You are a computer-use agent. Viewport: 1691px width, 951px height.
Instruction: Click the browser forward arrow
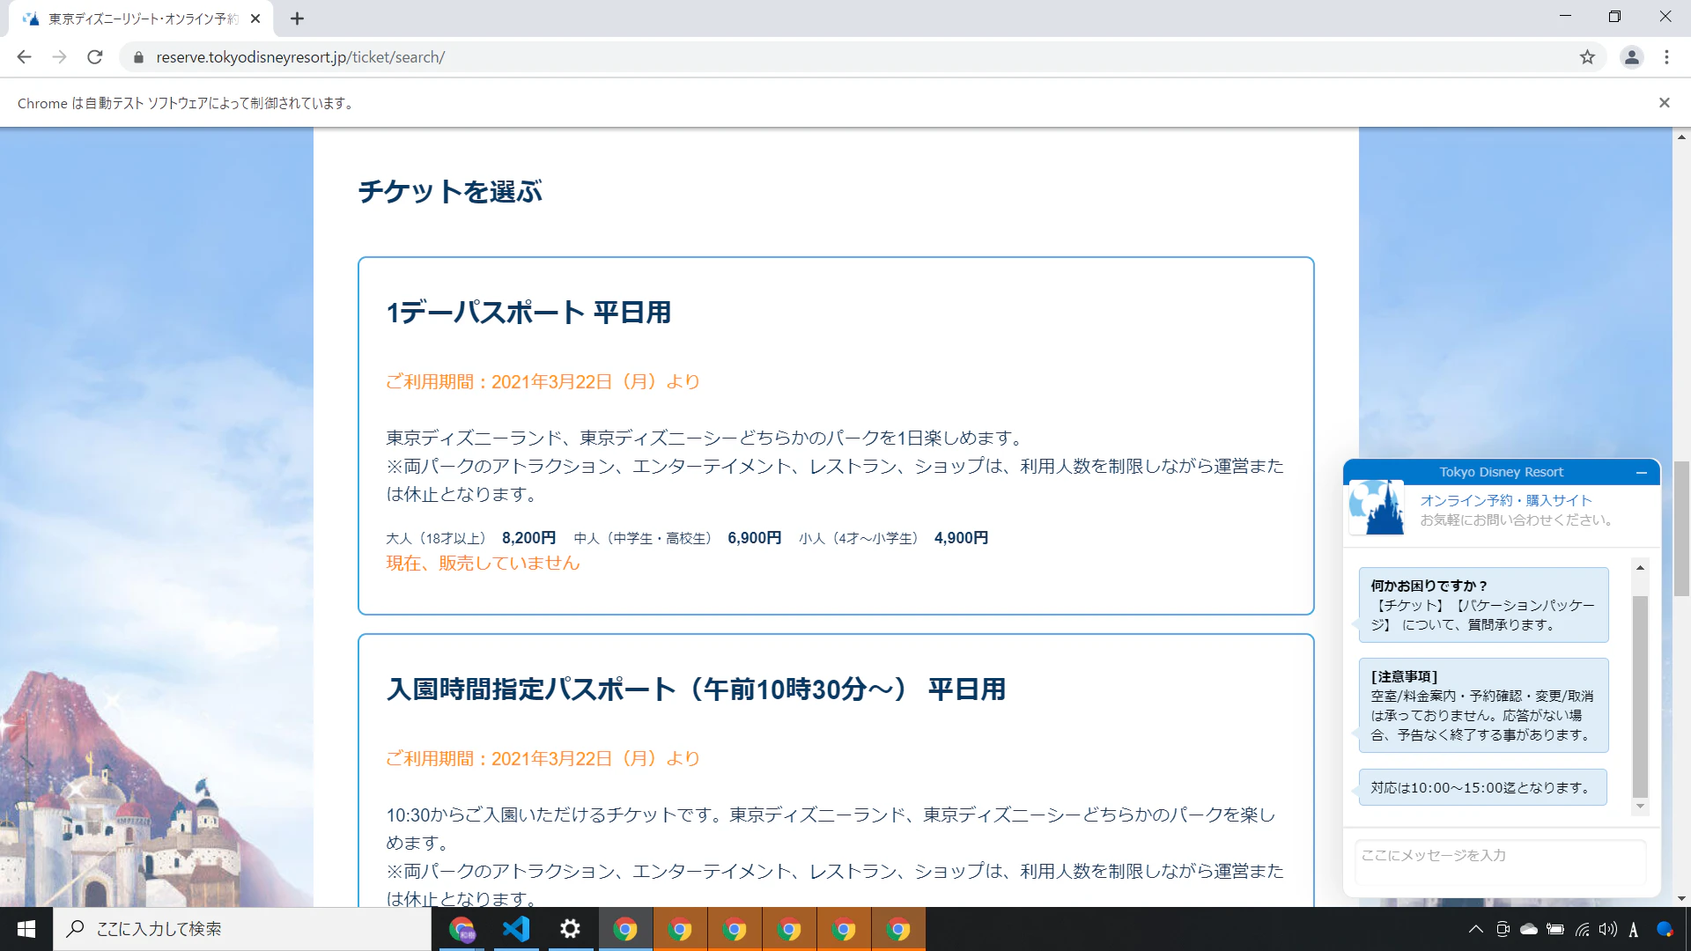[59, 57]
